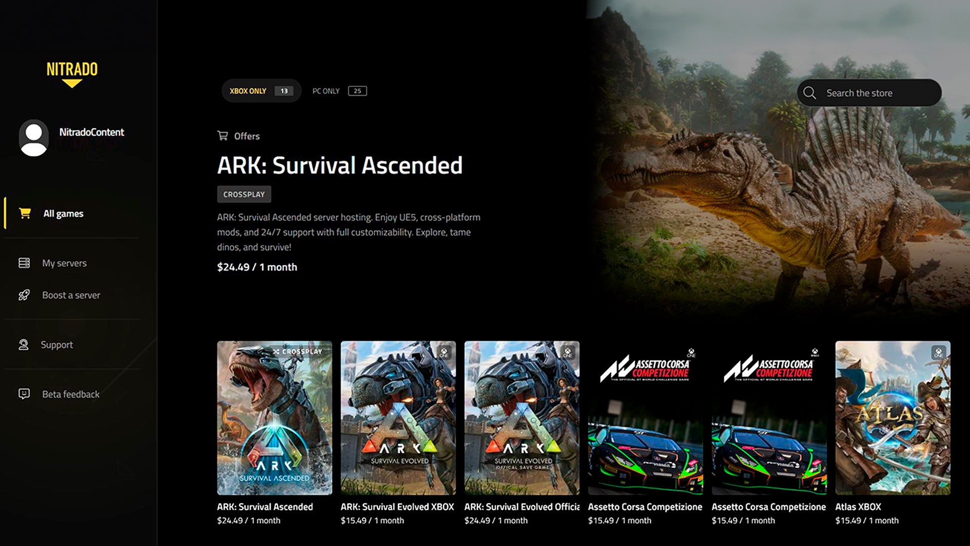Click the search magnifier icon in the store search
Image resolution: width=970 pixels, height=546 pixels.
tap(810, 93)
